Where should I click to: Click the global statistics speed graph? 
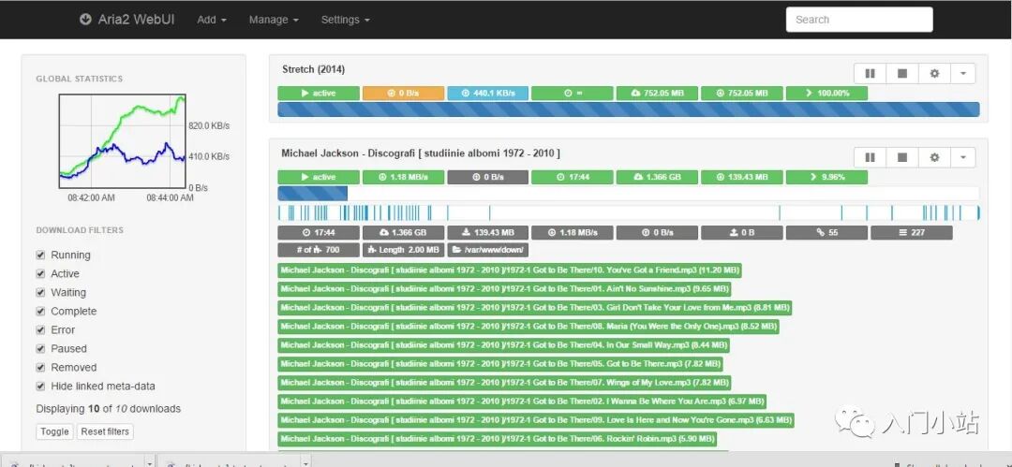122,141
